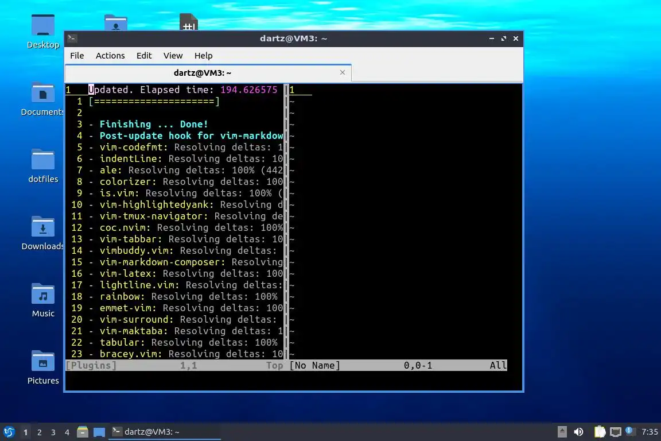Click the tabular plugin line
This screenshot has width=661, height=441.
(182, 342)
